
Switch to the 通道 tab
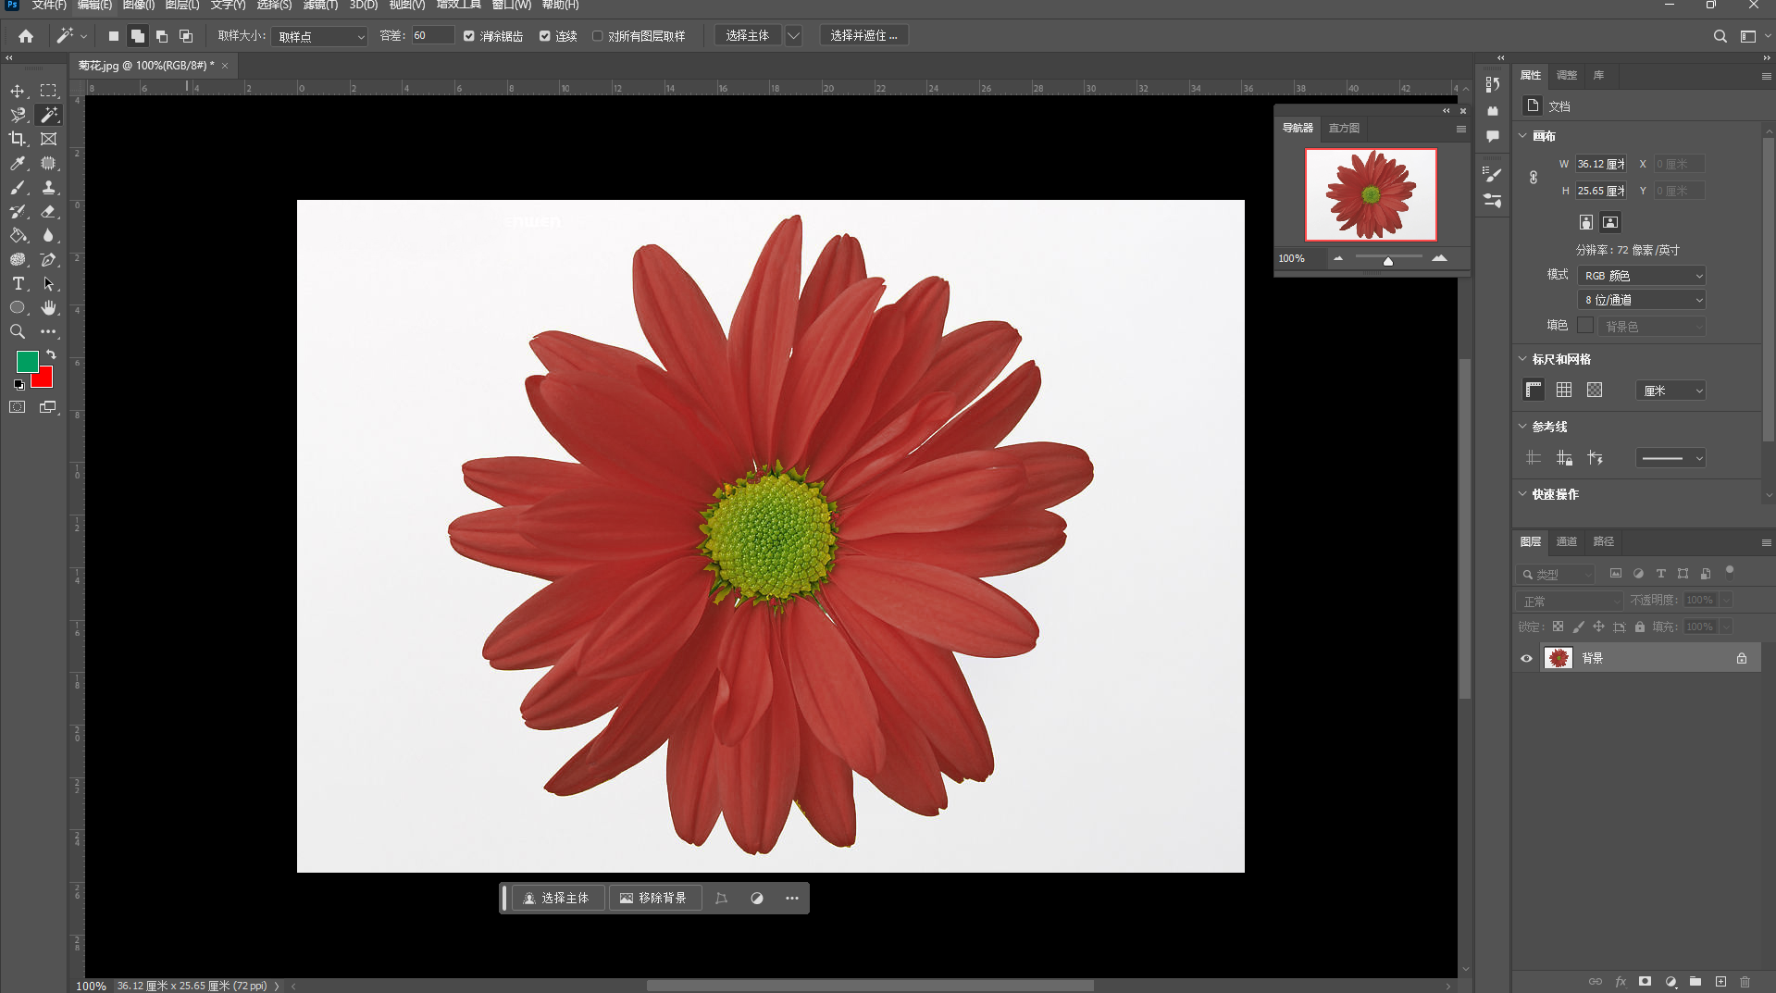(x=1566, y=541)
